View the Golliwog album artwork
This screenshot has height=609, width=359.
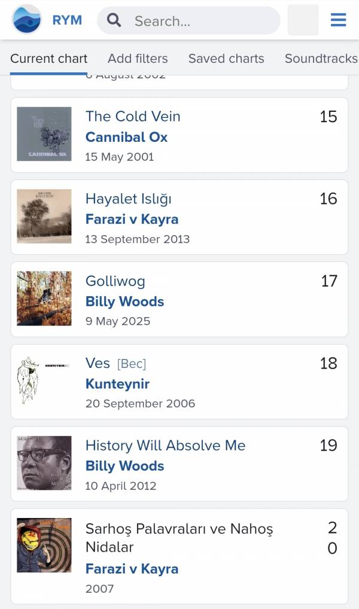[x=44, y=299]
